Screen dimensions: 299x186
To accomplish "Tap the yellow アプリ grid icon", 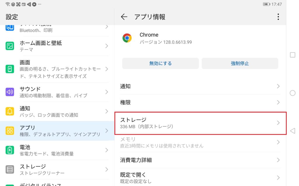I will (x=10, y=131).
